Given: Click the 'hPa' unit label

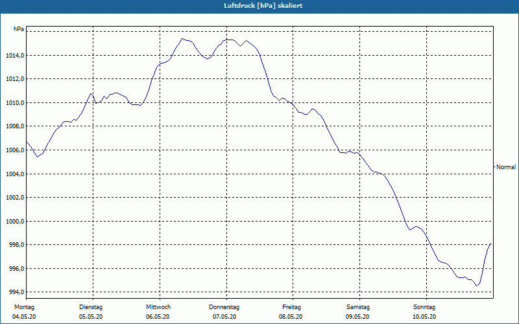Looking at the screenshot, I should coord(19,29).
